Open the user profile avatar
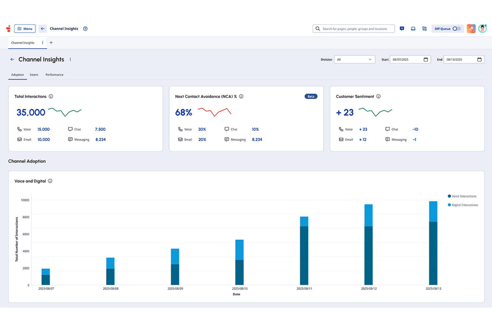The image size is (492, 328). pyautogui.click(x=482, y=29)
